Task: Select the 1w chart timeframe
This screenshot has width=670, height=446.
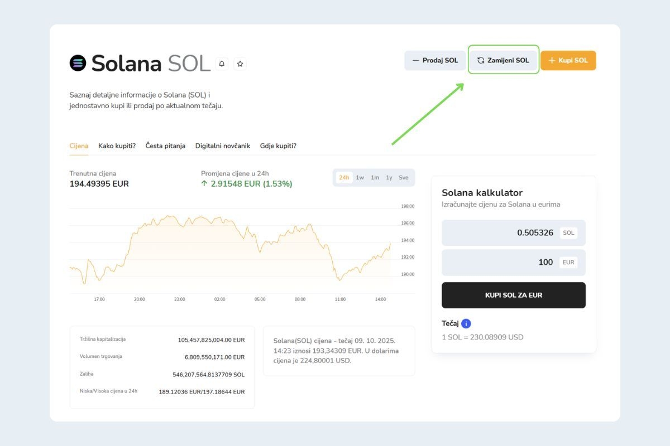Action: click(x=360, y=177)
